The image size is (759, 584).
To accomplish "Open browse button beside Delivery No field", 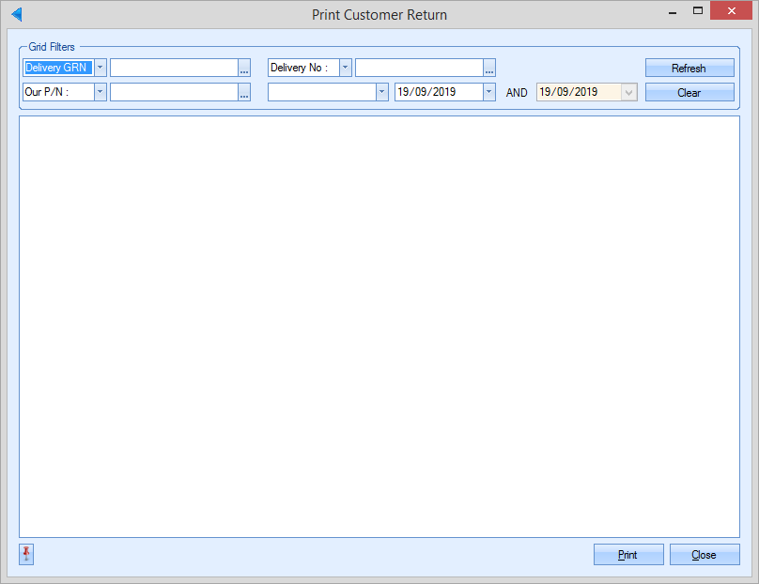I will coord(489,68).
